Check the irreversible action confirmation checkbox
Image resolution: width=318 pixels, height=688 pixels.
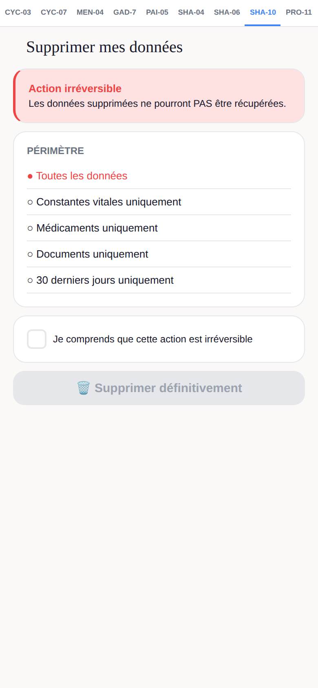coord(37,339)
